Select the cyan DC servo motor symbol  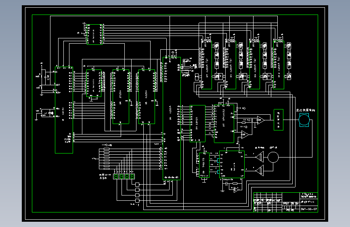304,120
